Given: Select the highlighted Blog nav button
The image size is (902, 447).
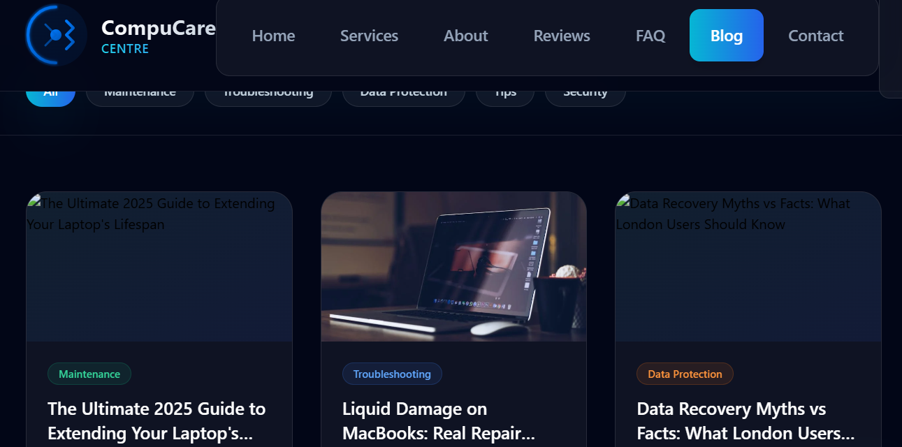Looking at the screenshot, I should [x=727, y=36].
